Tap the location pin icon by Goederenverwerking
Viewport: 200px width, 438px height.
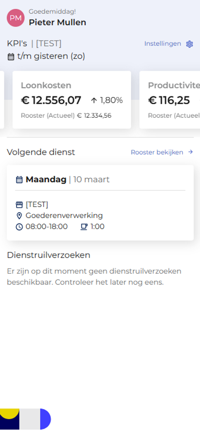point(19,216)
